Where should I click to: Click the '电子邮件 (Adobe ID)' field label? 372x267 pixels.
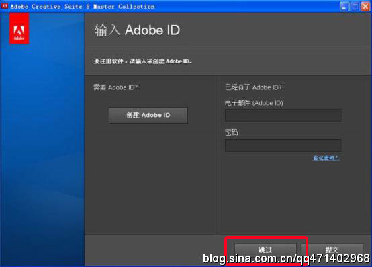pos(254,103)
